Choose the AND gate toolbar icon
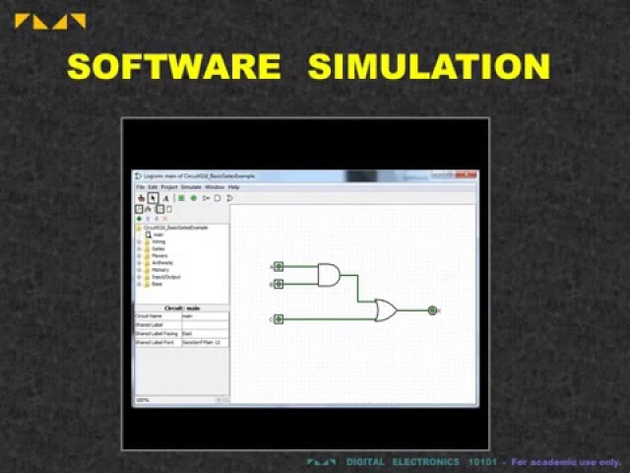630x473 pixels. (x=218, y=198)
